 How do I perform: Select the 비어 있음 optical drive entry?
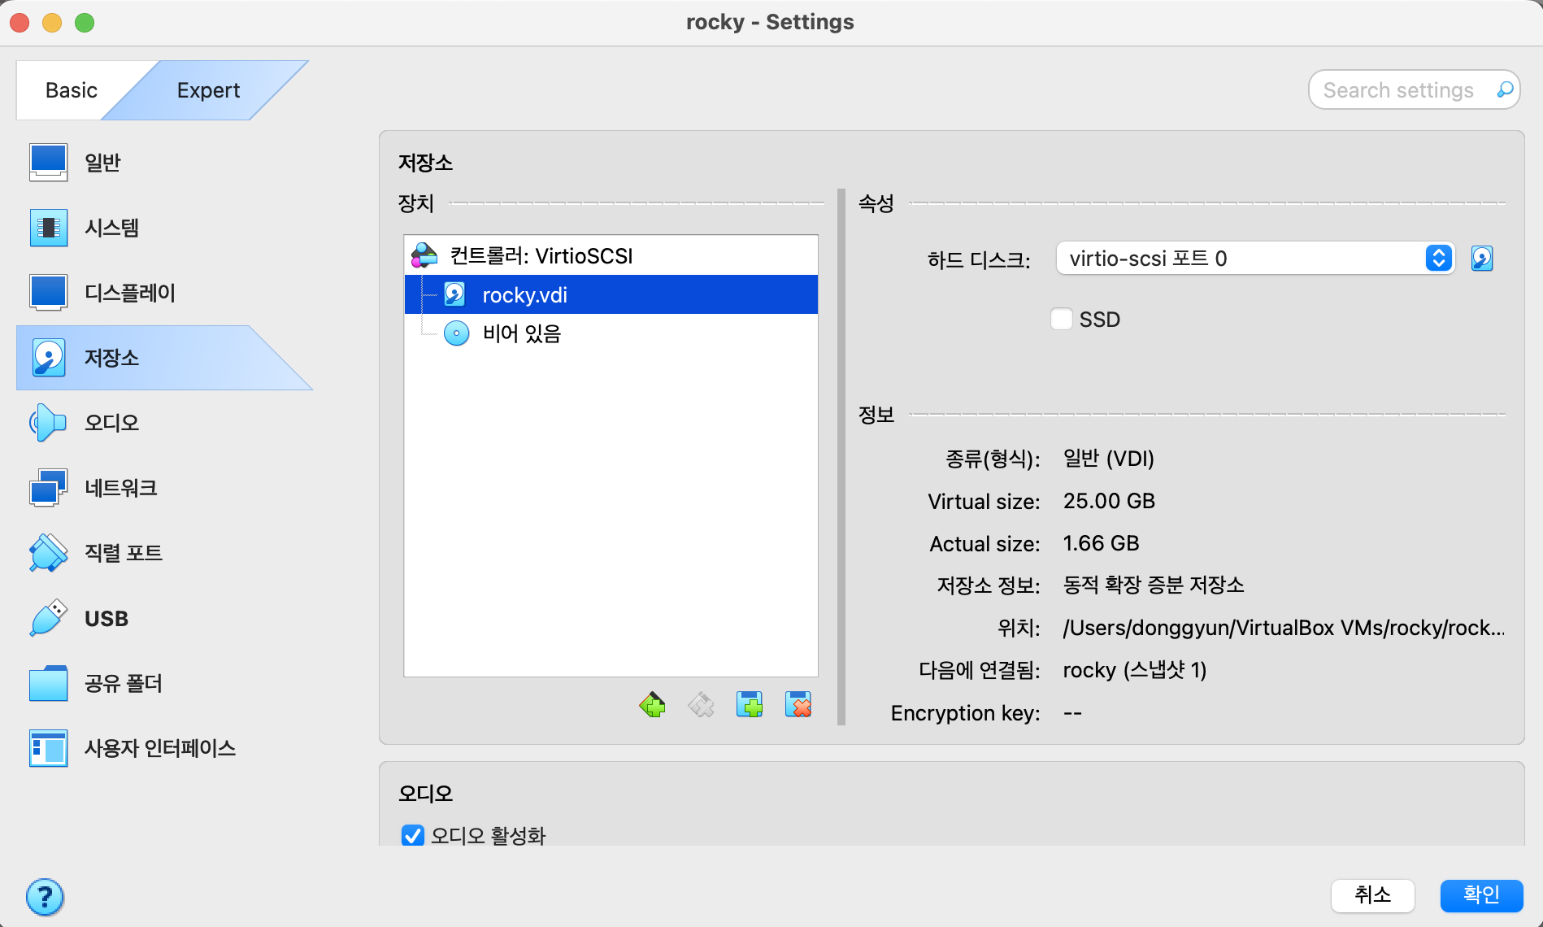611,333
